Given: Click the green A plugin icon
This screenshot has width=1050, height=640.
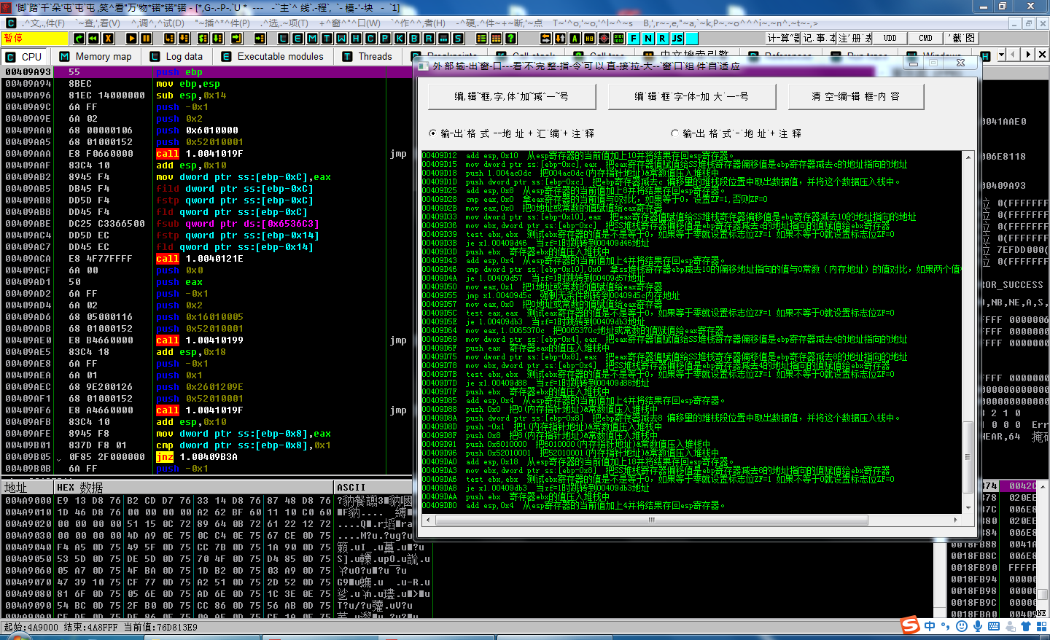Looking at the screenshot, I should click(x=575, y=38).
